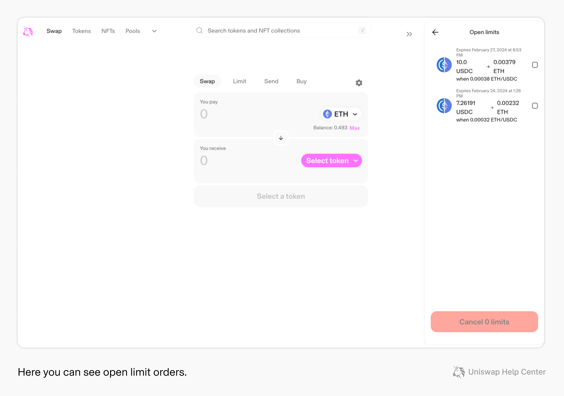Click the search tokens and NFT field

coord(281,31)
